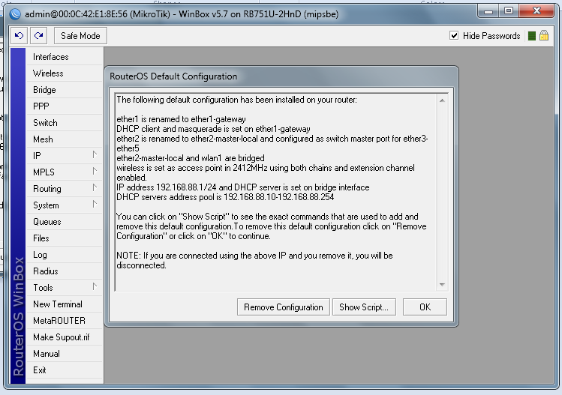Click the Remove Configuration button
This screenshot has height=395, width=562.
[283, 307]
